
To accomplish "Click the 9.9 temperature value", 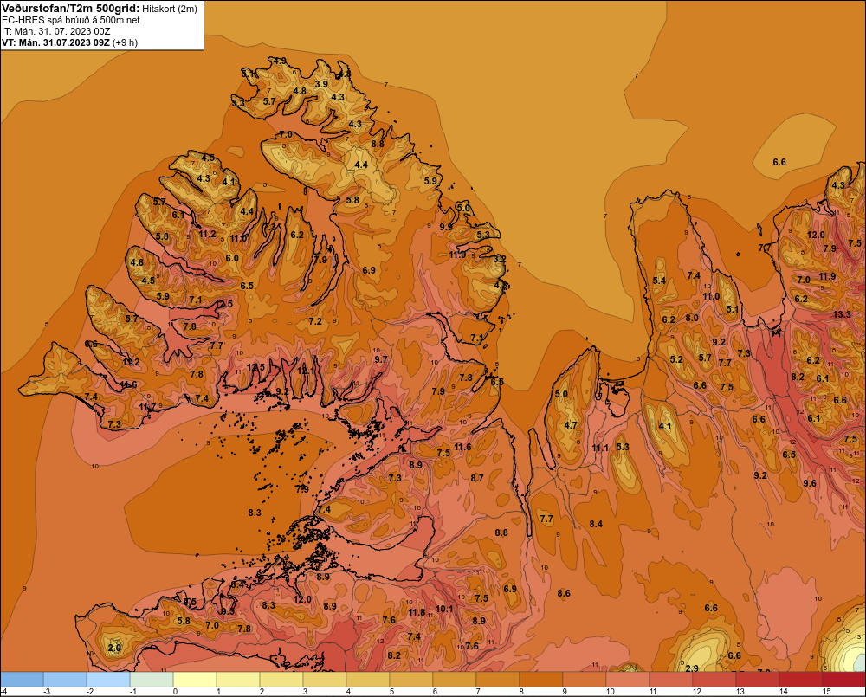I will [x=446, y=227].
